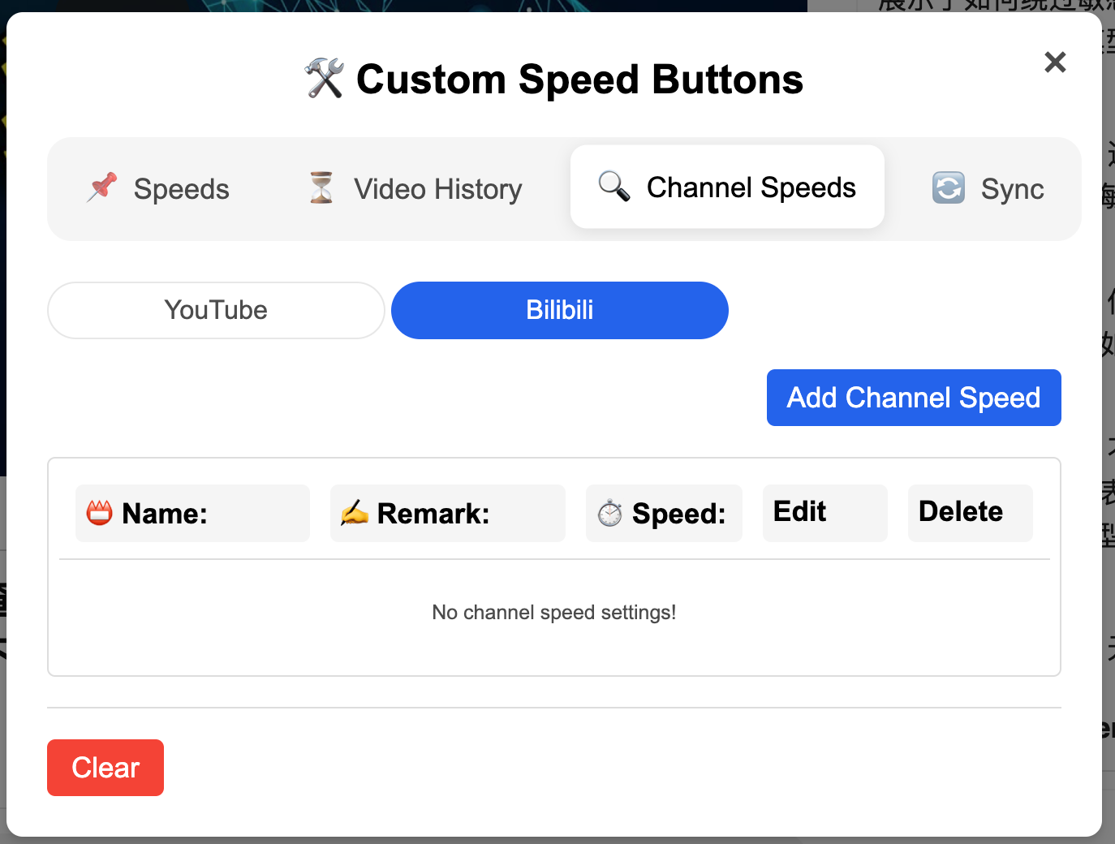Screen dimensions: 1115x844
Task: Clear all channel speed settings
Action: pyautogui.click(x=105, y=768)
